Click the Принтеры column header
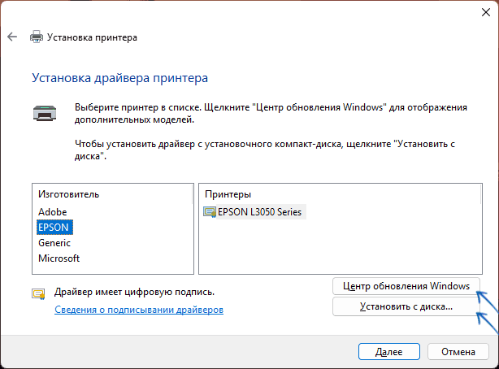This screenshot has height=369, width=499. [x=228, y=195]
